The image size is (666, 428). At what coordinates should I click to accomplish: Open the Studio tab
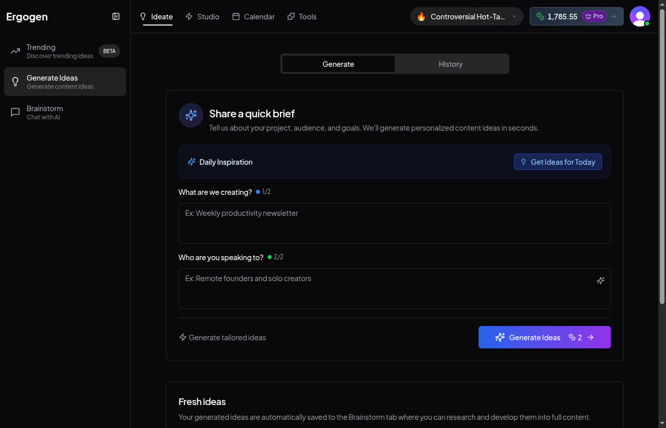[x=202, y=16]
